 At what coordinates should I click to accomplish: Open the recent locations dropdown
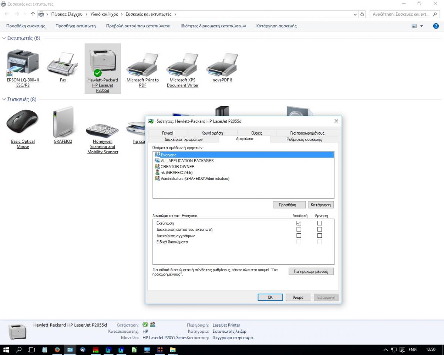tap(24, 14)
